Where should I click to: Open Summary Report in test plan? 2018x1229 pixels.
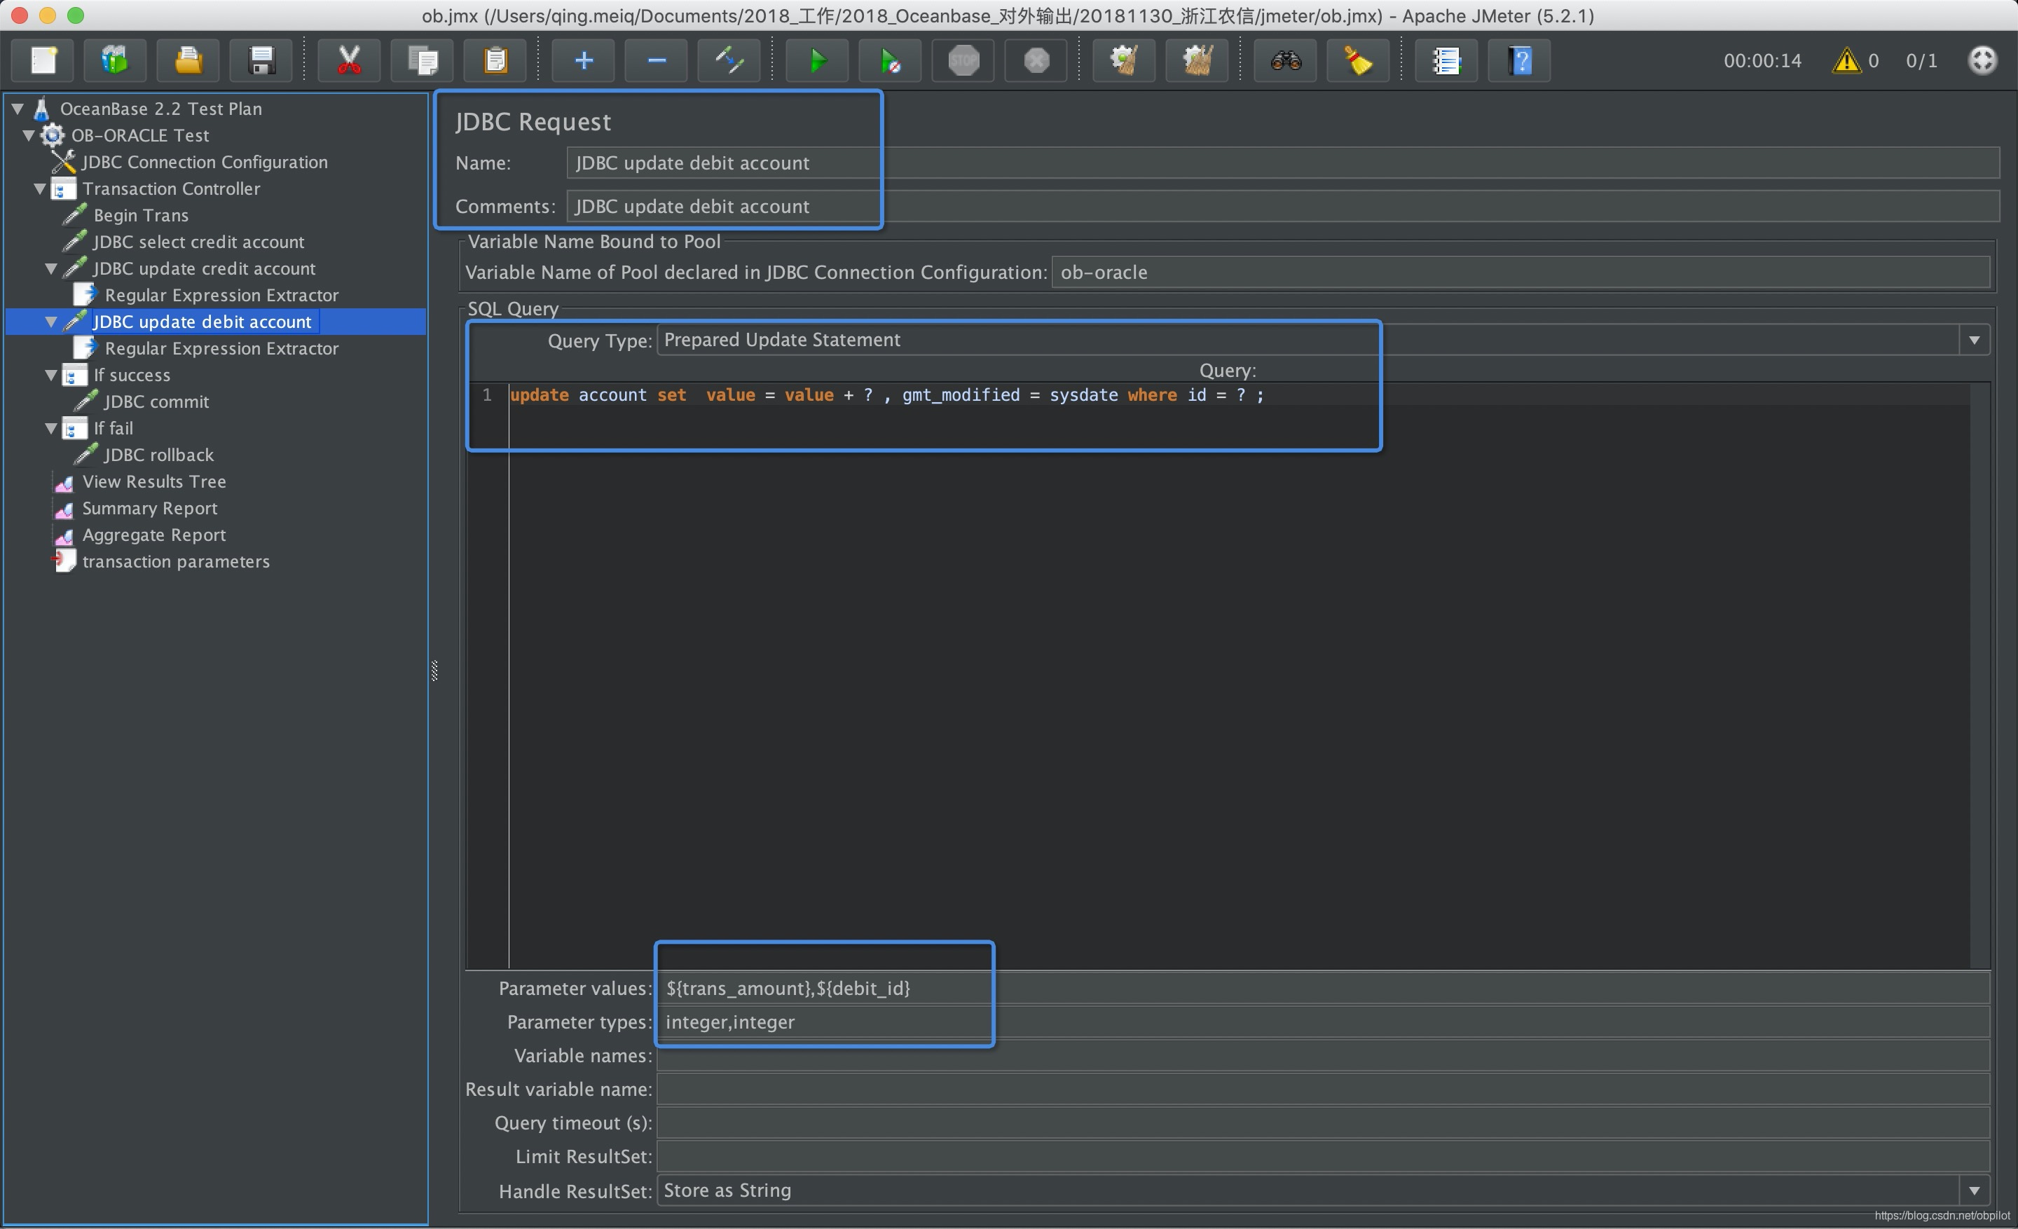pyautogui.click(x=150, y=507)
